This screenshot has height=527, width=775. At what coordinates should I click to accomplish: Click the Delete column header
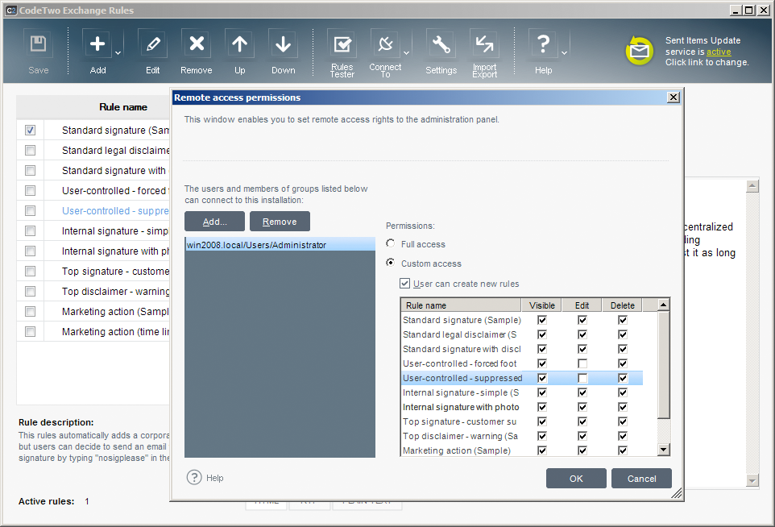(622, 305)
